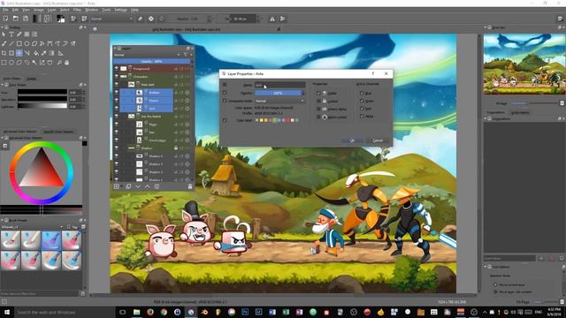The height and width of the screenshot is (318, 566).
Task: Toggle Visible checkbox in Layer Properties
Action: (318, 93)
